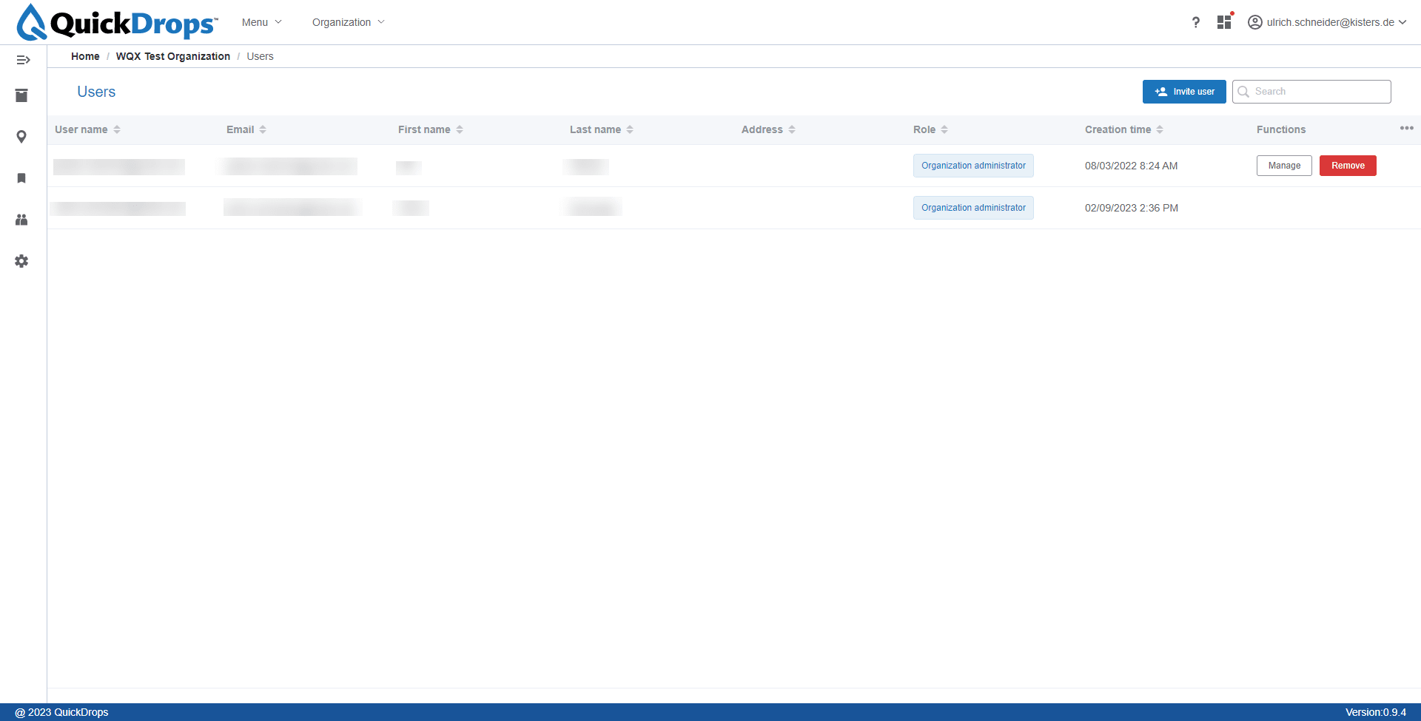1421x721 pixels.
Task: Open the settings gear sidebar icon
Action: [x=21, y=261]
